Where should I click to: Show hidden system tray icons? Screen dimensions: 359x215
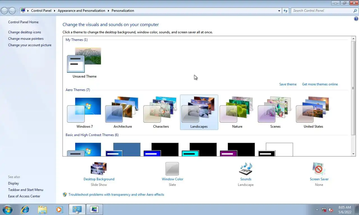[x=317, y=210]
